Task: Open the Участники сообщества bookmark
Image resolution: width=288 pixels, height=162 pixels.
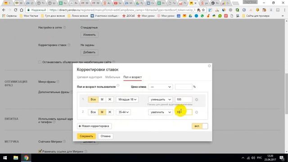Action: 105,16
